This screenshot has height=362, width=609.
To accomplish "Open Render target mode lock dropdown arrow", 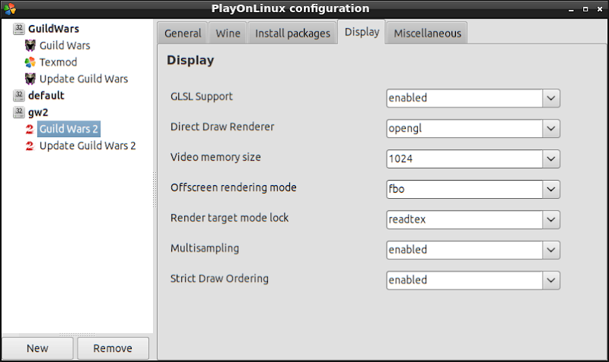I will click(x=550, y=219).
